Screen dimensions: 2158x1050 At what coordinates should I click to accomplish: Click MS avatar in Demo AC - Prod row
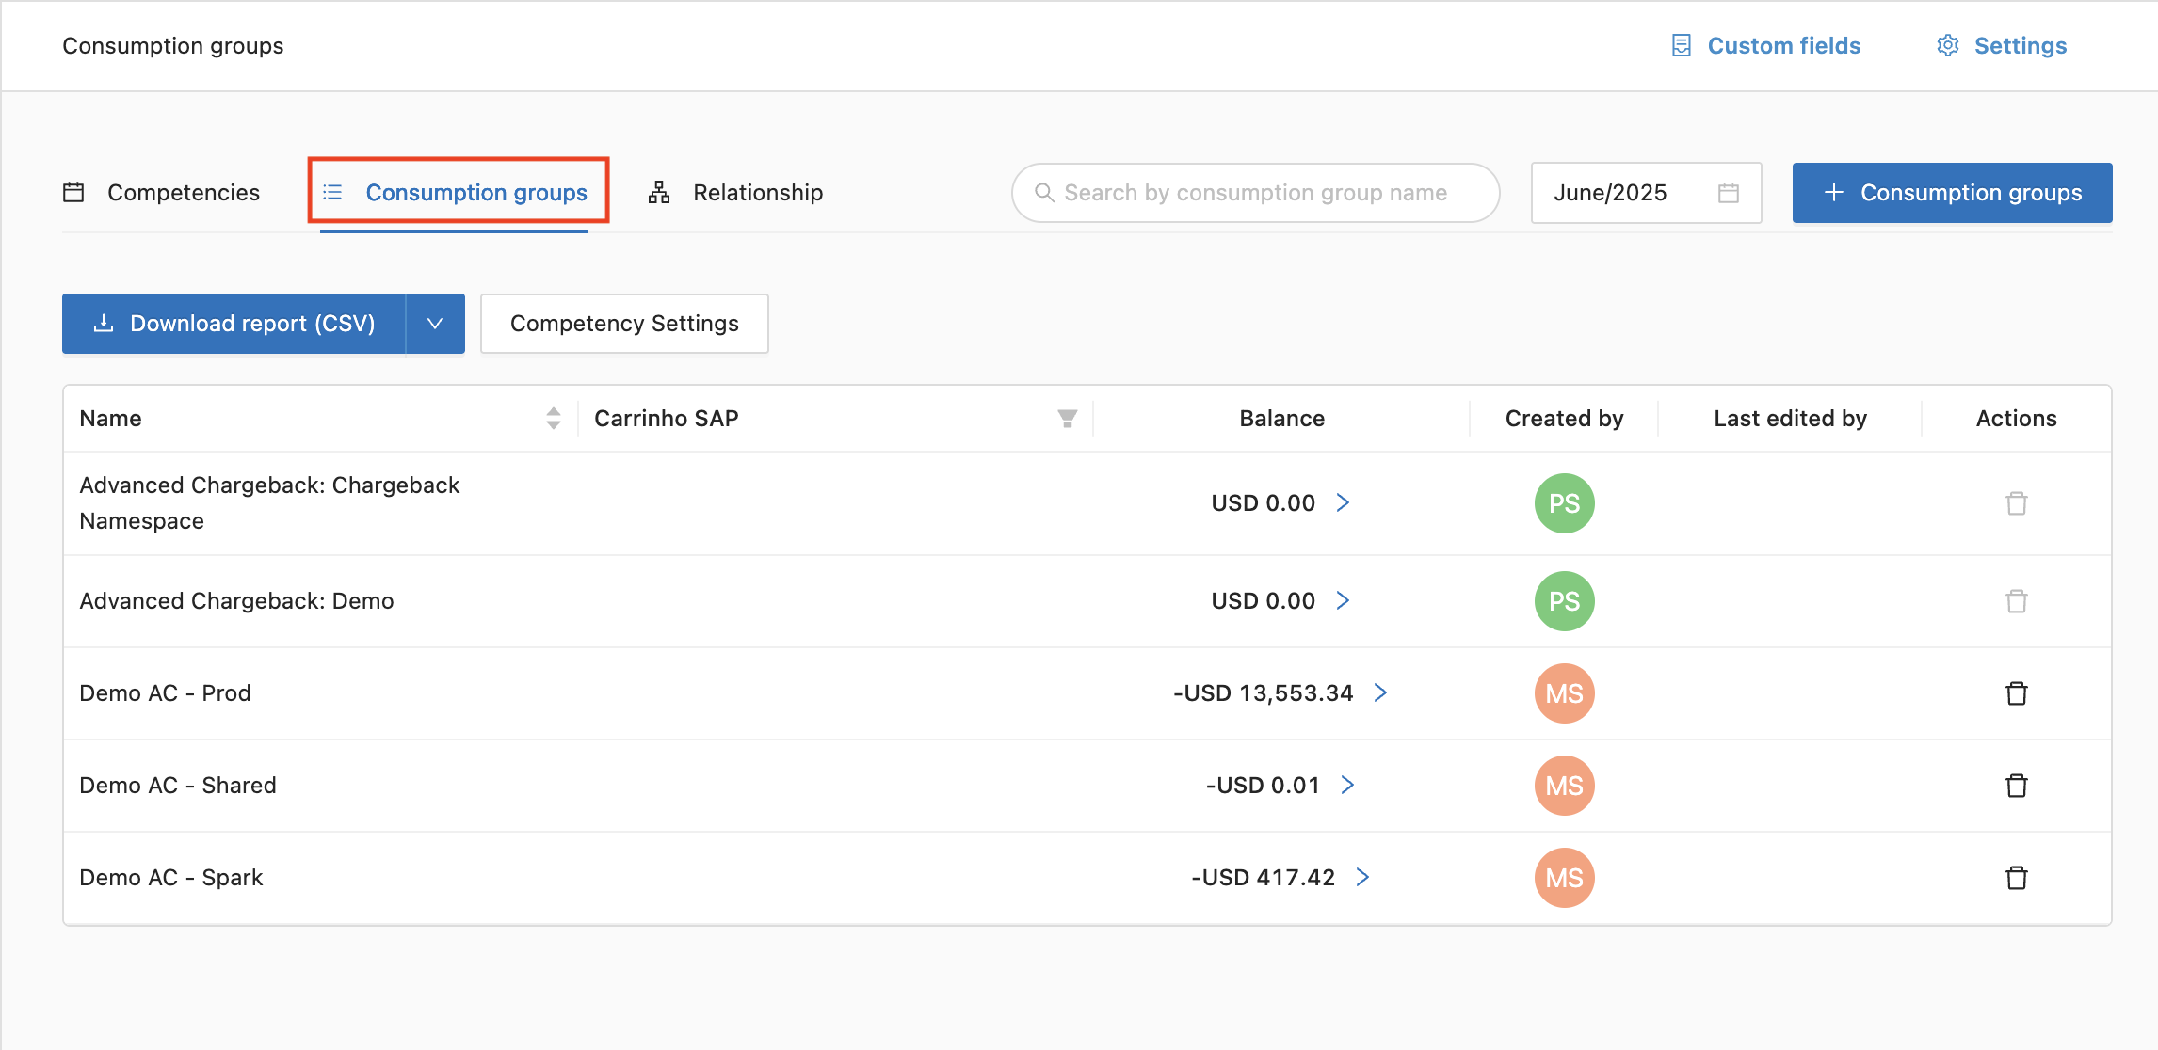1564,693
